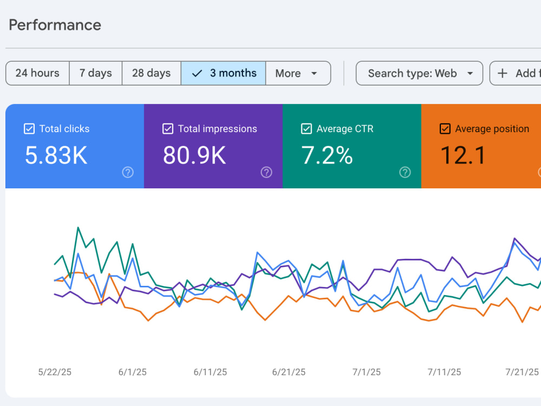Switch to the 7 days range
541x406 pixels.
(96, 73)
